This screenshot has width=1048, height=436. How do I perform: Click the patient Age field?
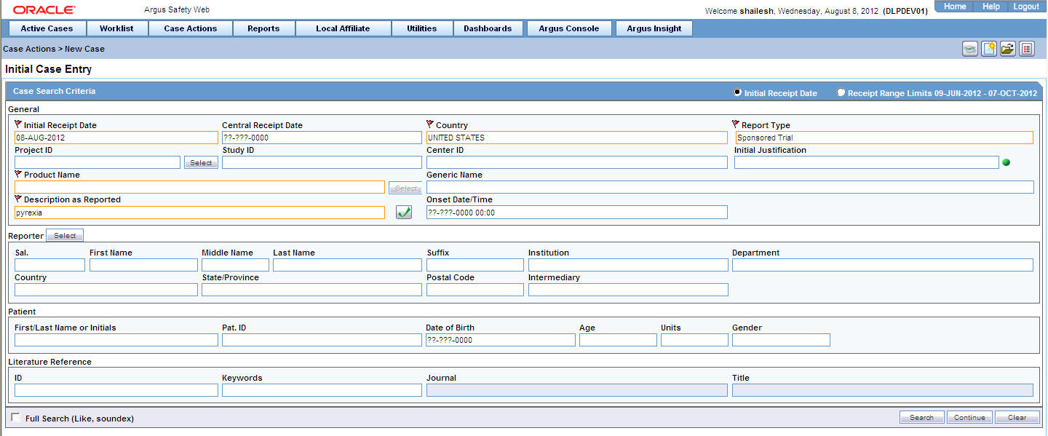pyautogui.click(x=618, y=340)
